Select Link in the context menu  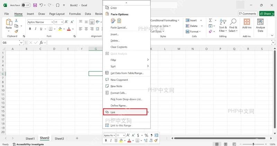point(125,112)
